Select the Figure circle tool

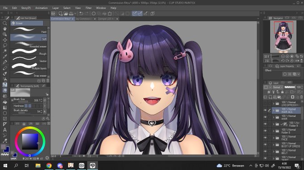click(x=5, y=113)
